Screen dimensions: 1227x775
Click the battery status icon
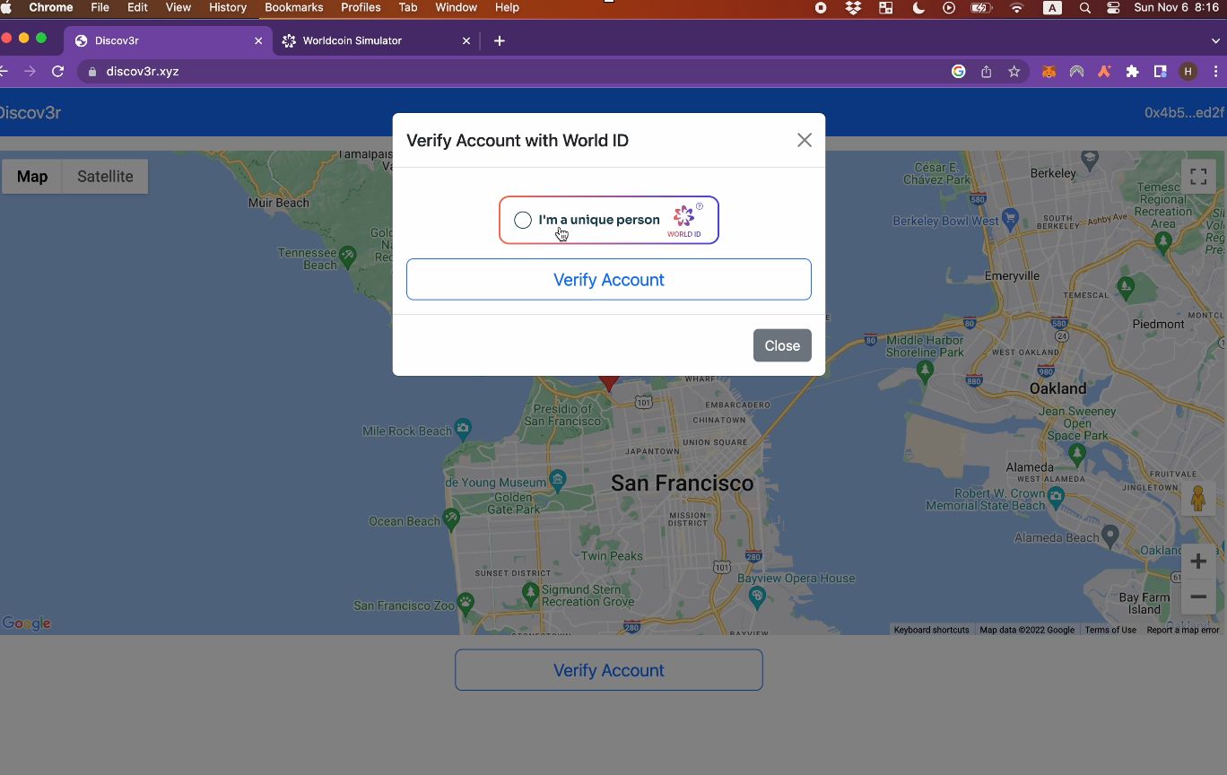[981, 7]
